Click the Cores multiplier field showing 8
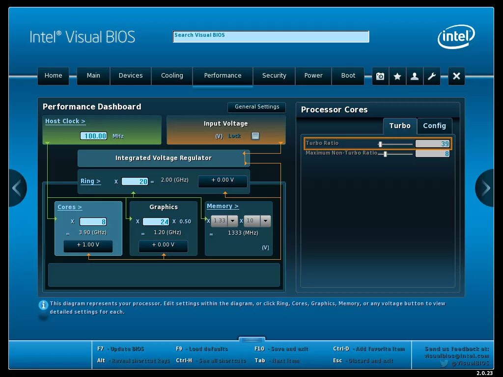This screenshot has width=503, height=377. coord(93,221)
